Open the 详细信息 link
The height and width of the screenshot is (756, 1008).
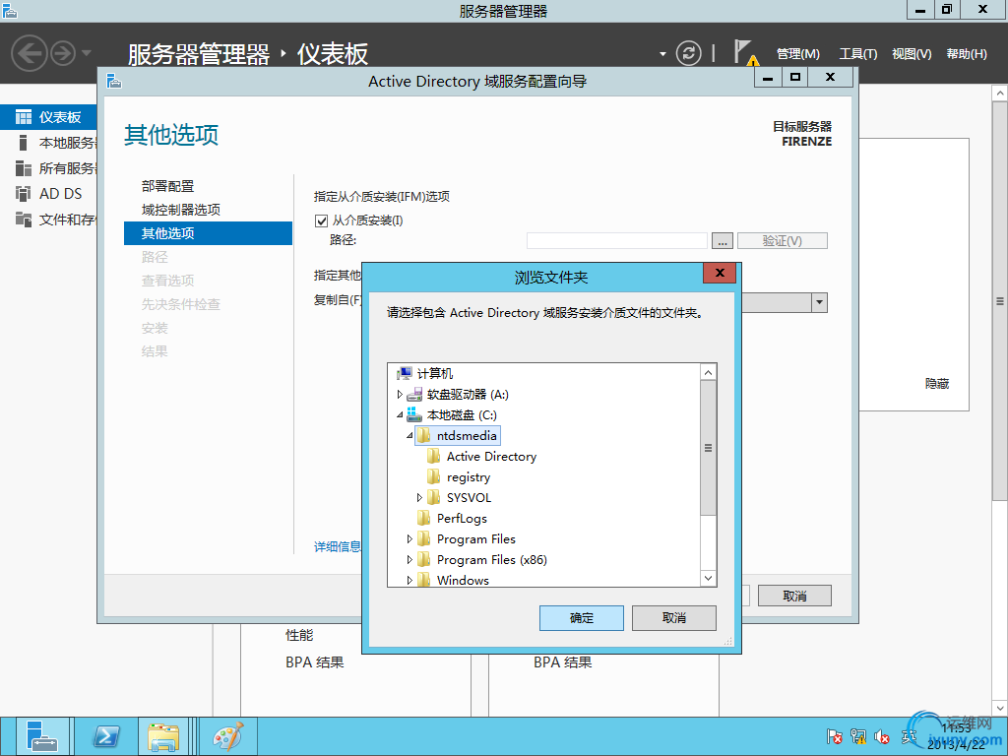click(x=338, y=547)
